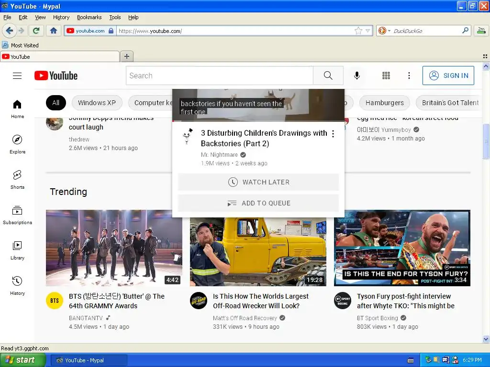Open a new tab with the plus button
Viewport: 490px width, 367px height.
pos(126,56)
